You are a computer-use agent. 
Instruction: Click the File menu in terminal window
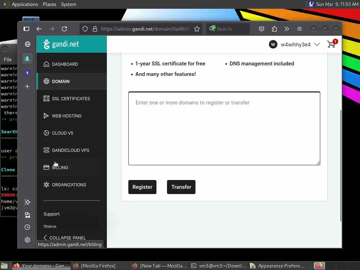8,59
